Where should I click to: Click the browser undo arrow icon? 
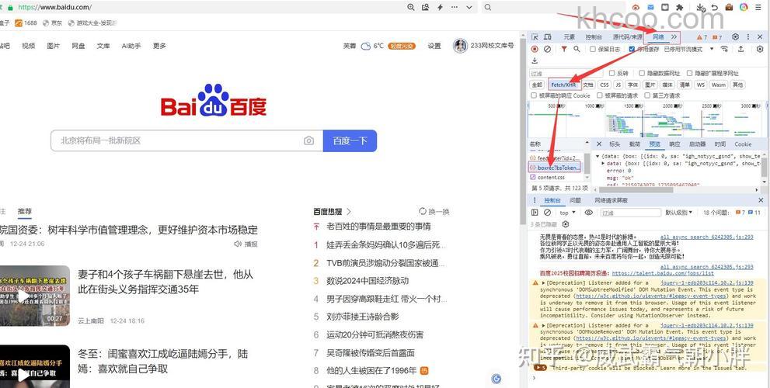click(x=715, y=7)
